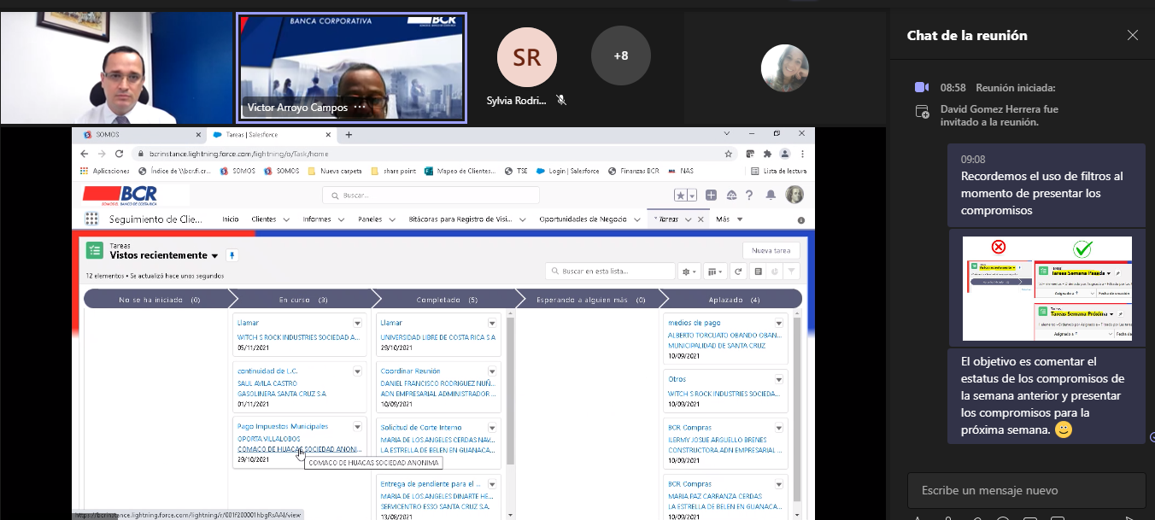Go back in the browser
Screen dimensions: 1155x520
(84, 154)
